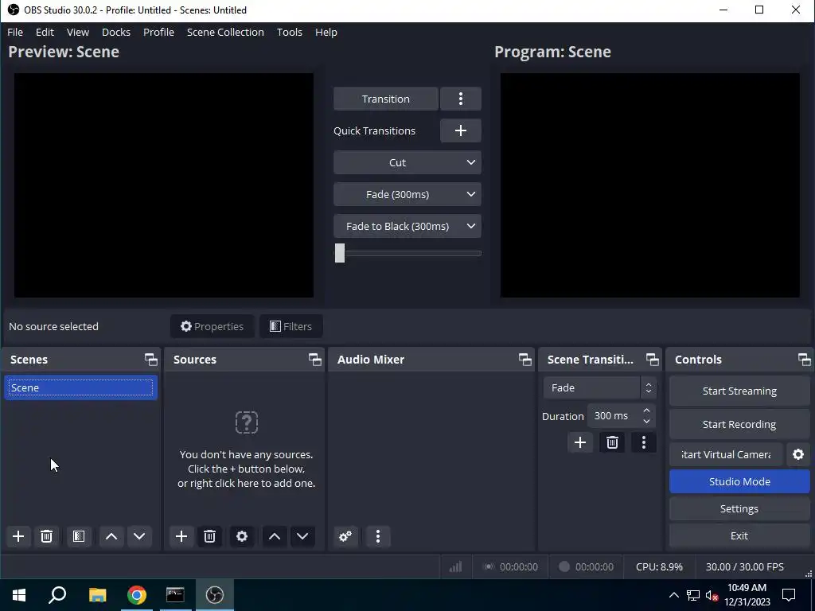Open Windows taskbar search
815x611 pixels.
(x=57, y=595)
